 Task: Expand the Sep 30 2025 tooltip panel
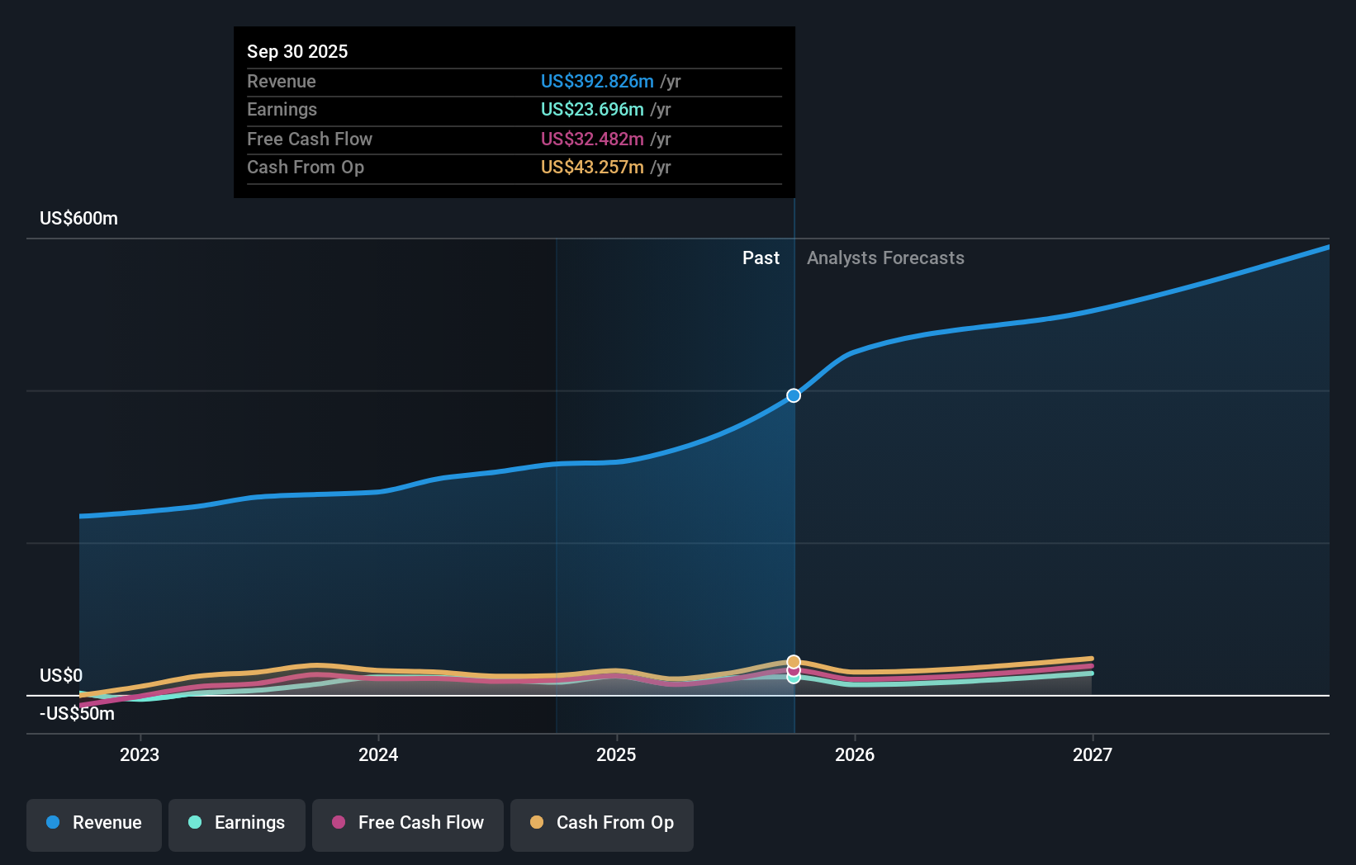pos(514,111)
